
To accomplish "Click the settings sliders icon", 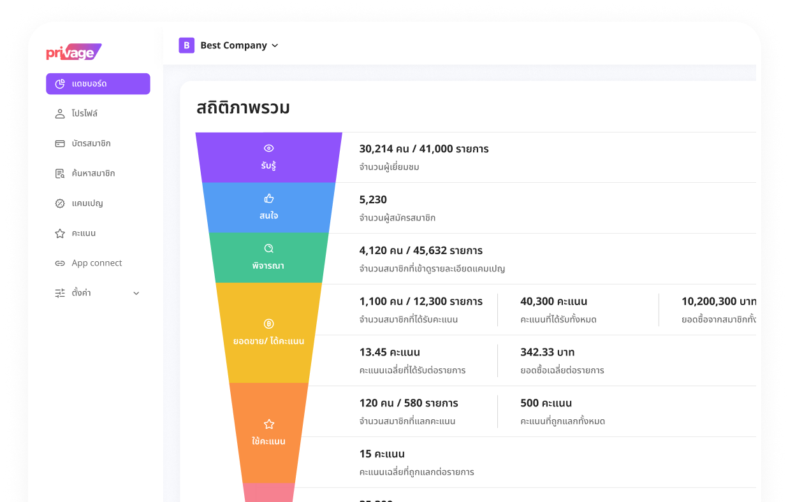I will tap(60, 293).
